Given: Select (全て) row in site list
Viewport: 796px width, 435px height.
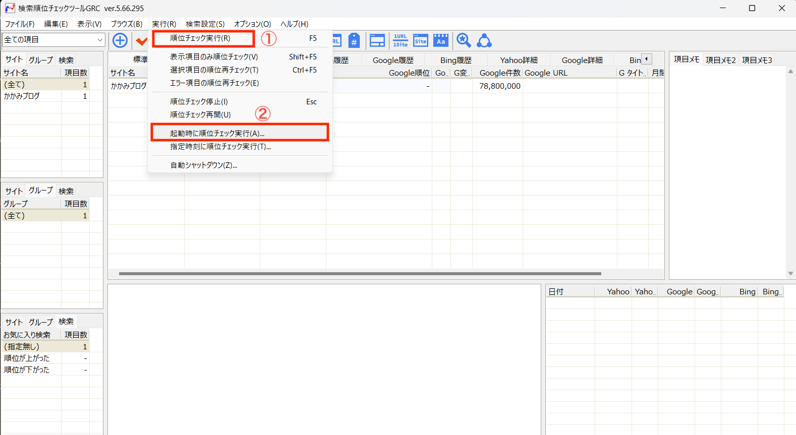Looking at the screenshot, I should [x=45, y=84].
